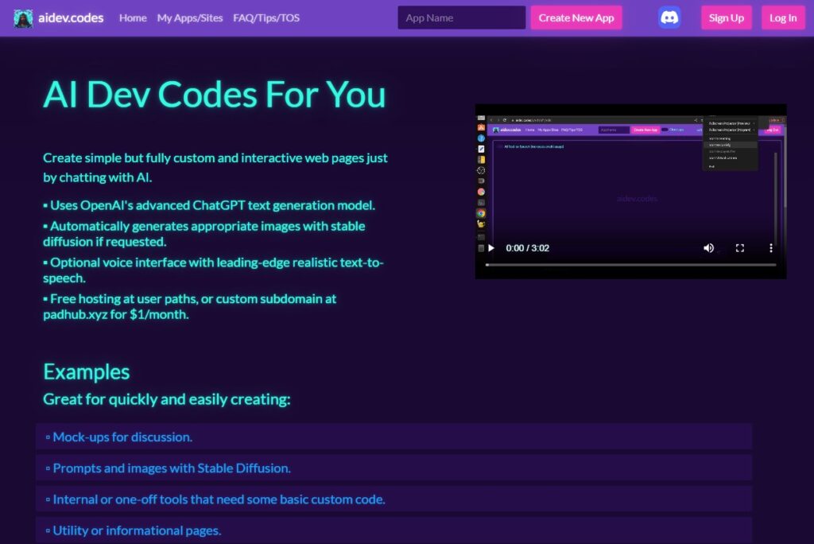
Task: Go to the Home page
Action: [x=133, y=17]
